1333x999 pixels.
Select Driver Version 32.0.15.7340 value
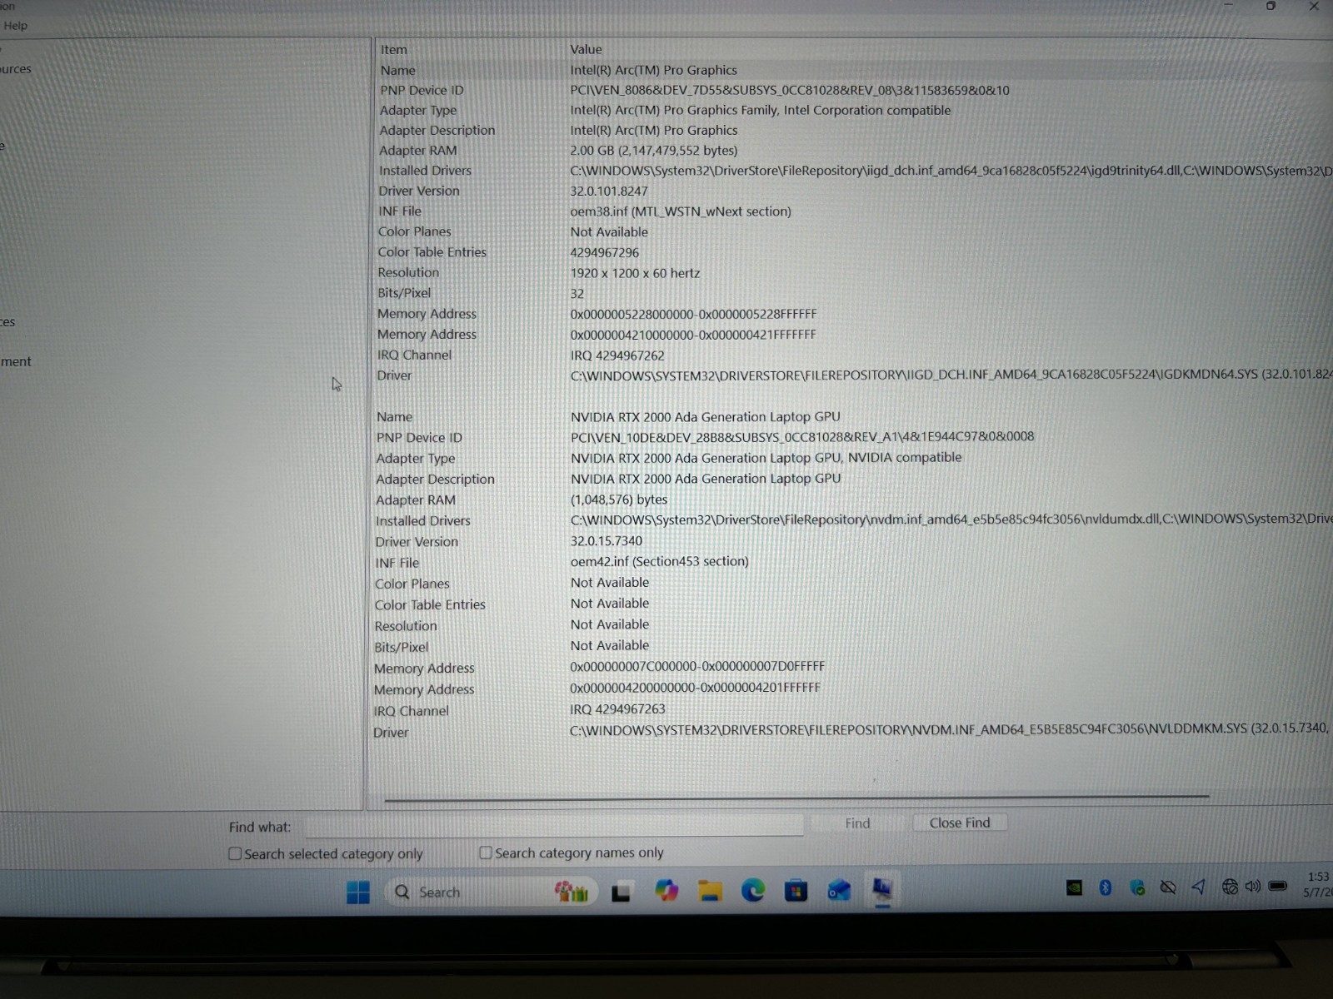[606, 541]
